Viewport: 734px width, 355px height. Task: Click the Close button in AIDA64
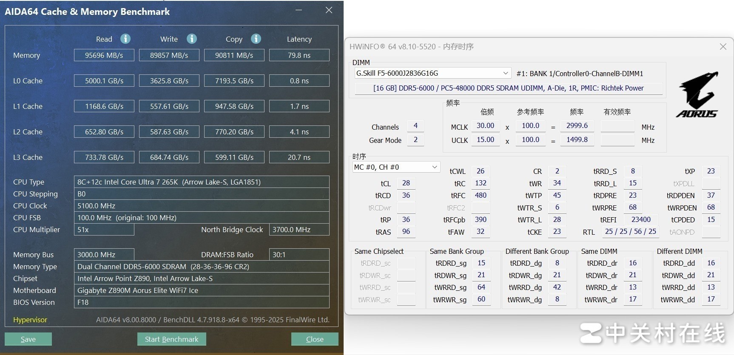coord(315,339)
